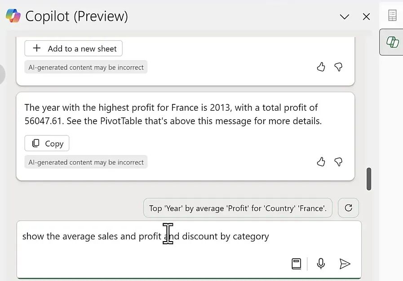403x281 pixels.
Task: Open the sheet pane icon in side rail
Action: tap(392, 15)
